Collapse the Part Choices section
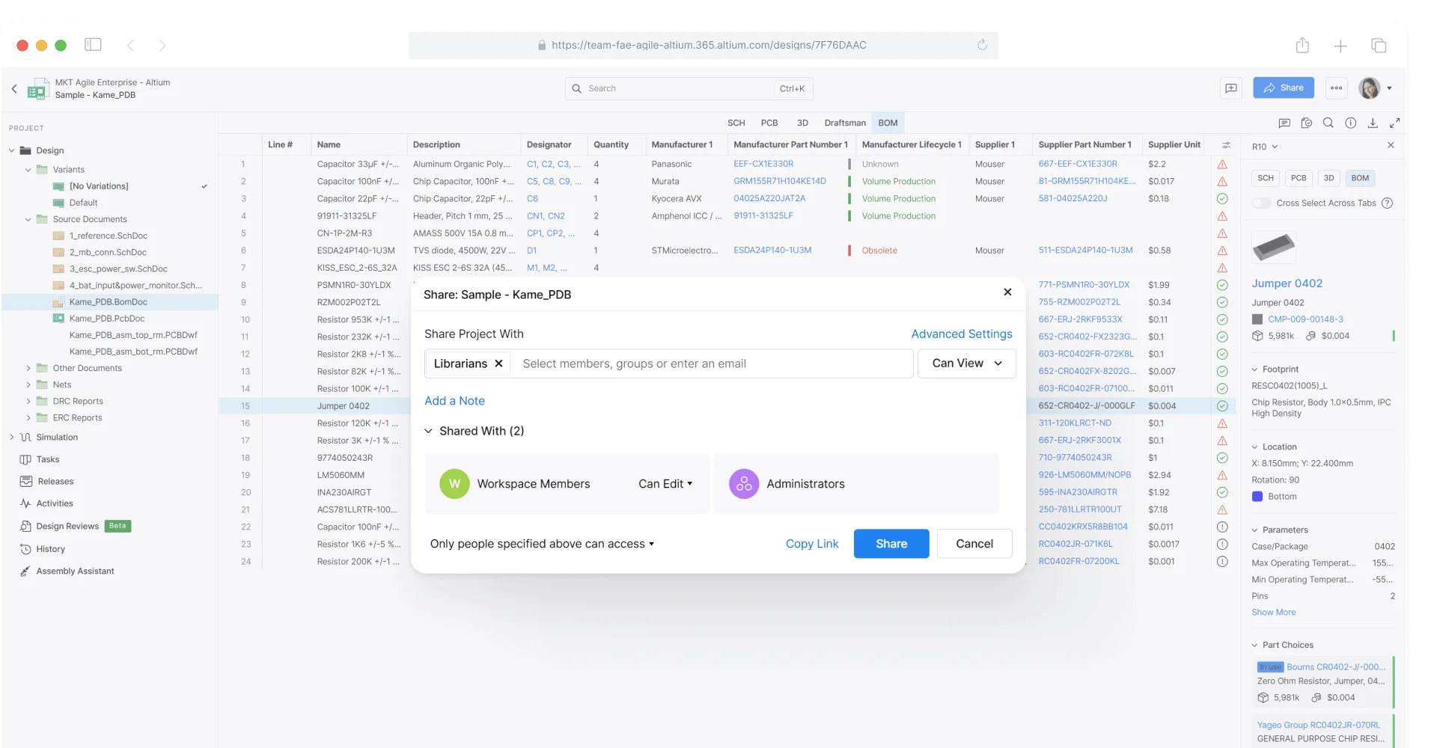This screenshot has width=1437, height=748. [x=1255, y=645]
